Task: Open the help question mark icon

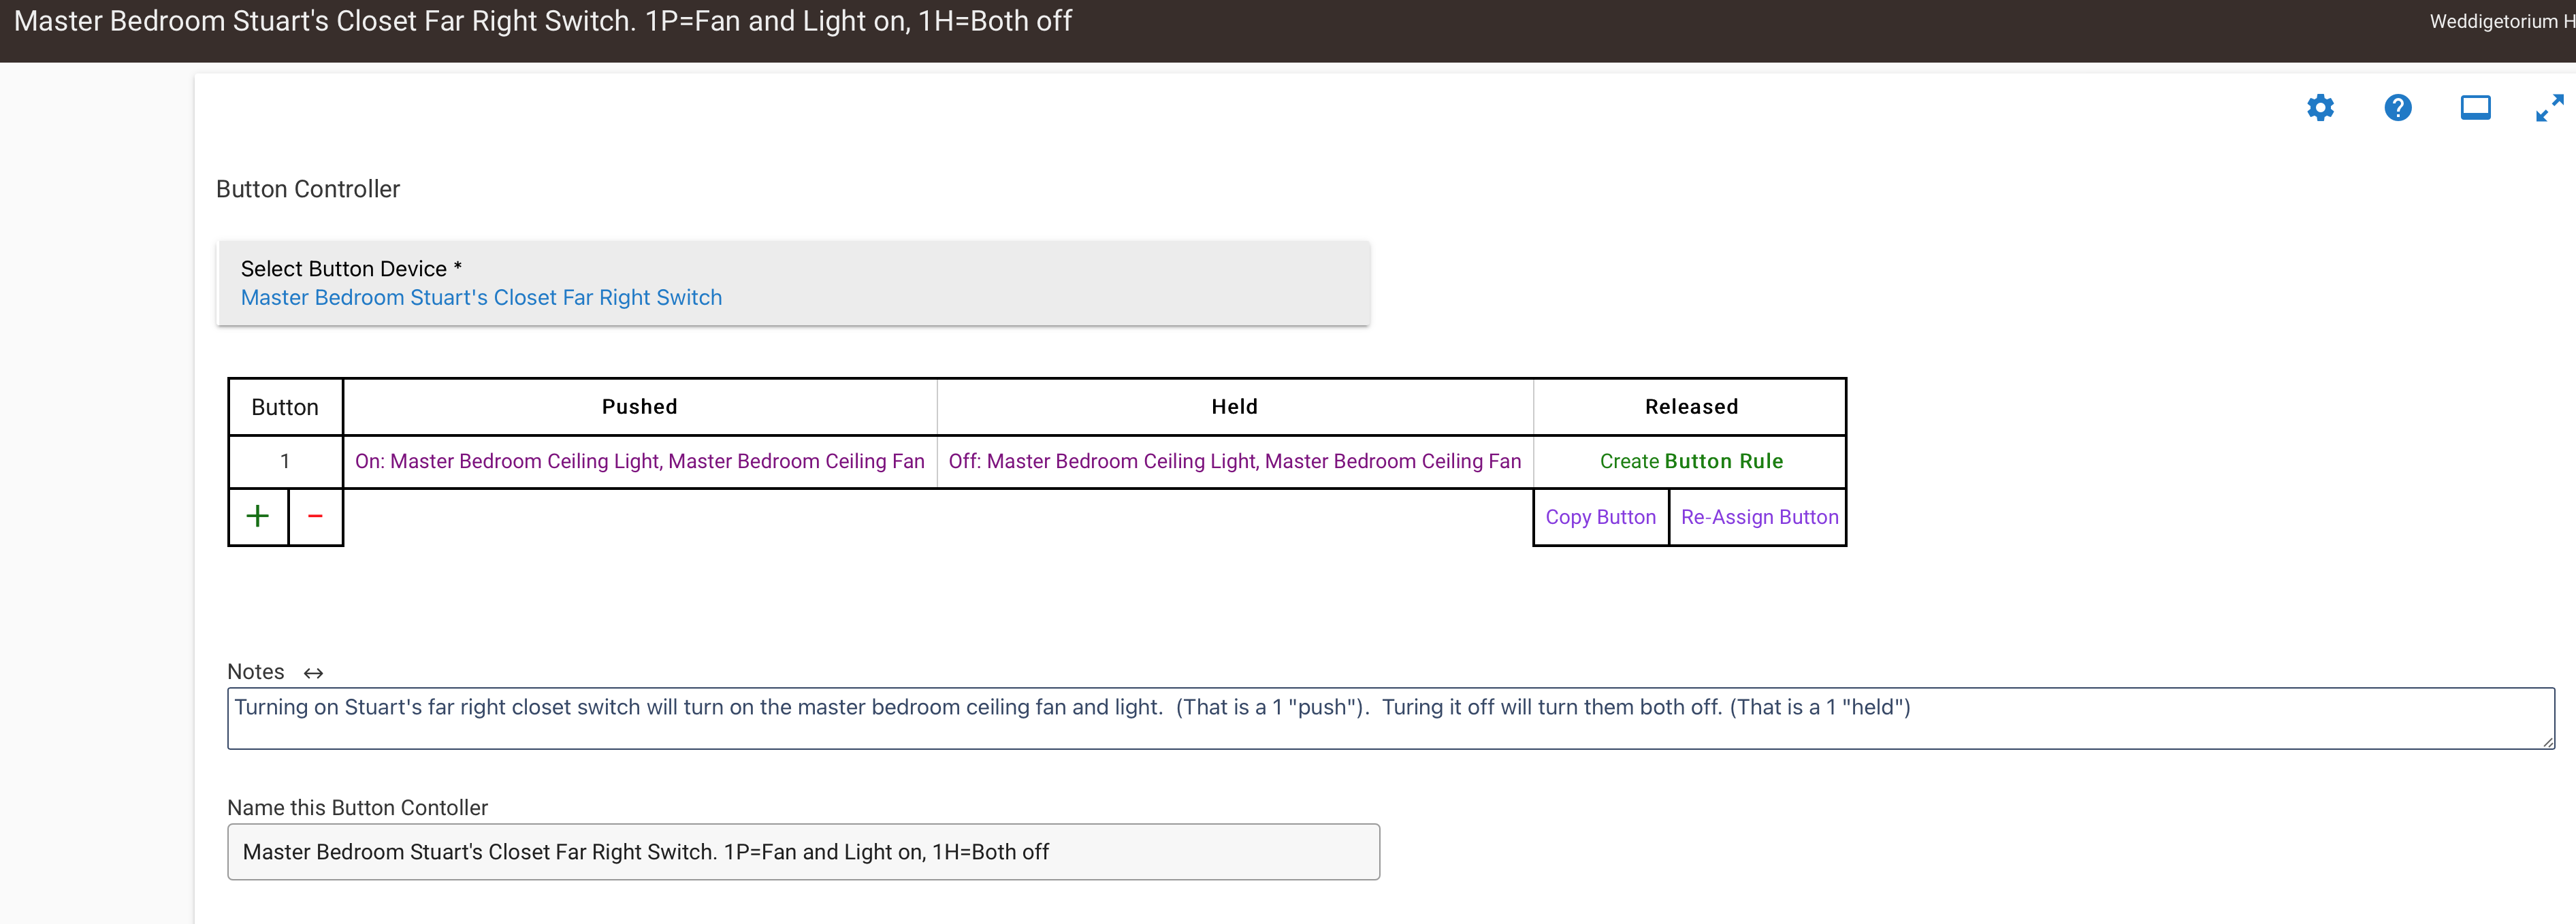Action: point(2397,108)
